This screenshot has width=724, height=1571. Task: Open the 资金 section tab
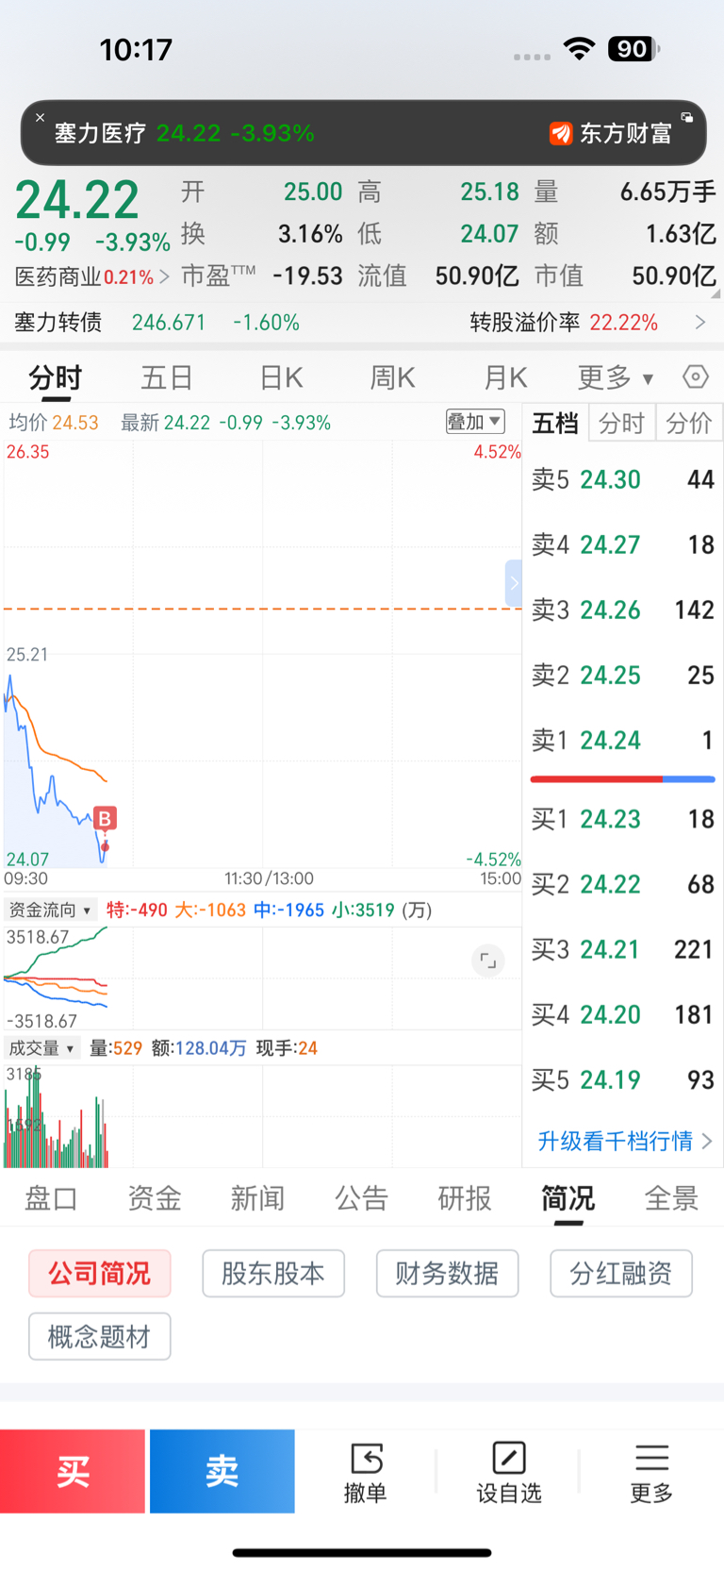[155, 1198]
